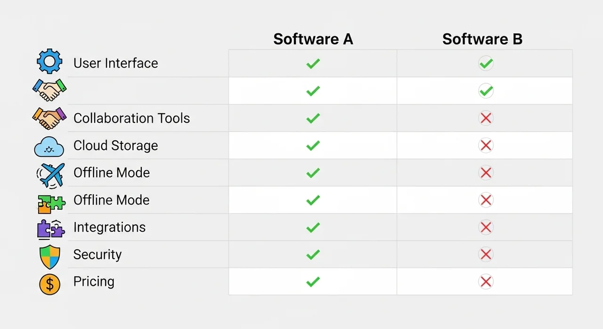The image size is (603, 329).
Task: Open the purple puzzle Integrations icon
Action: (50, 228)
